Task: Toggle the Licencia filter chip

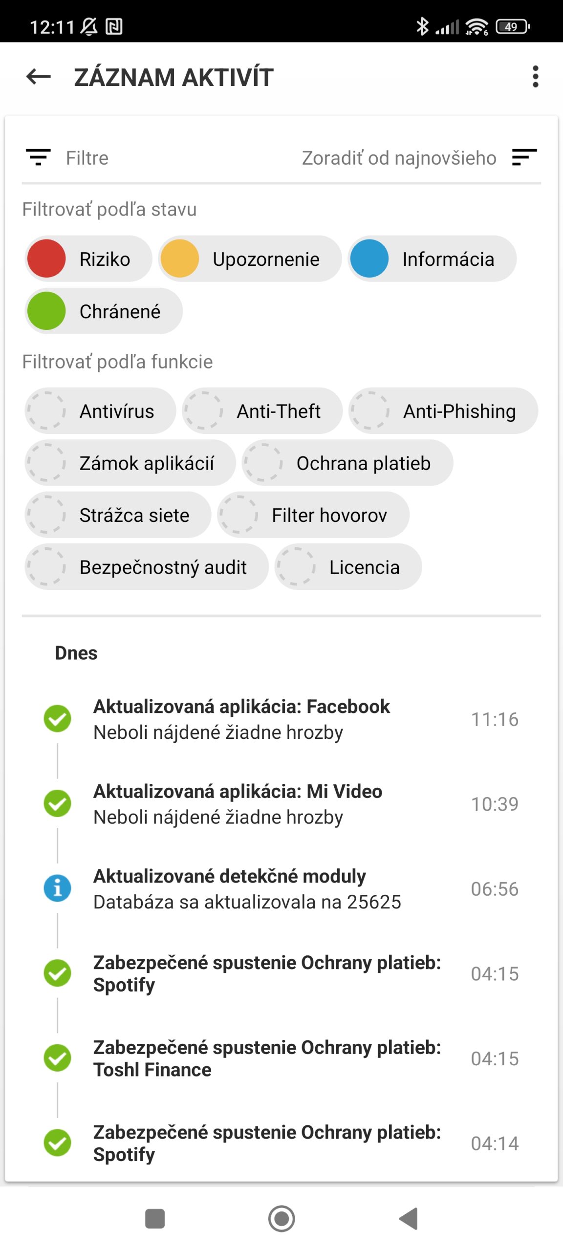Action: point(348,567)
